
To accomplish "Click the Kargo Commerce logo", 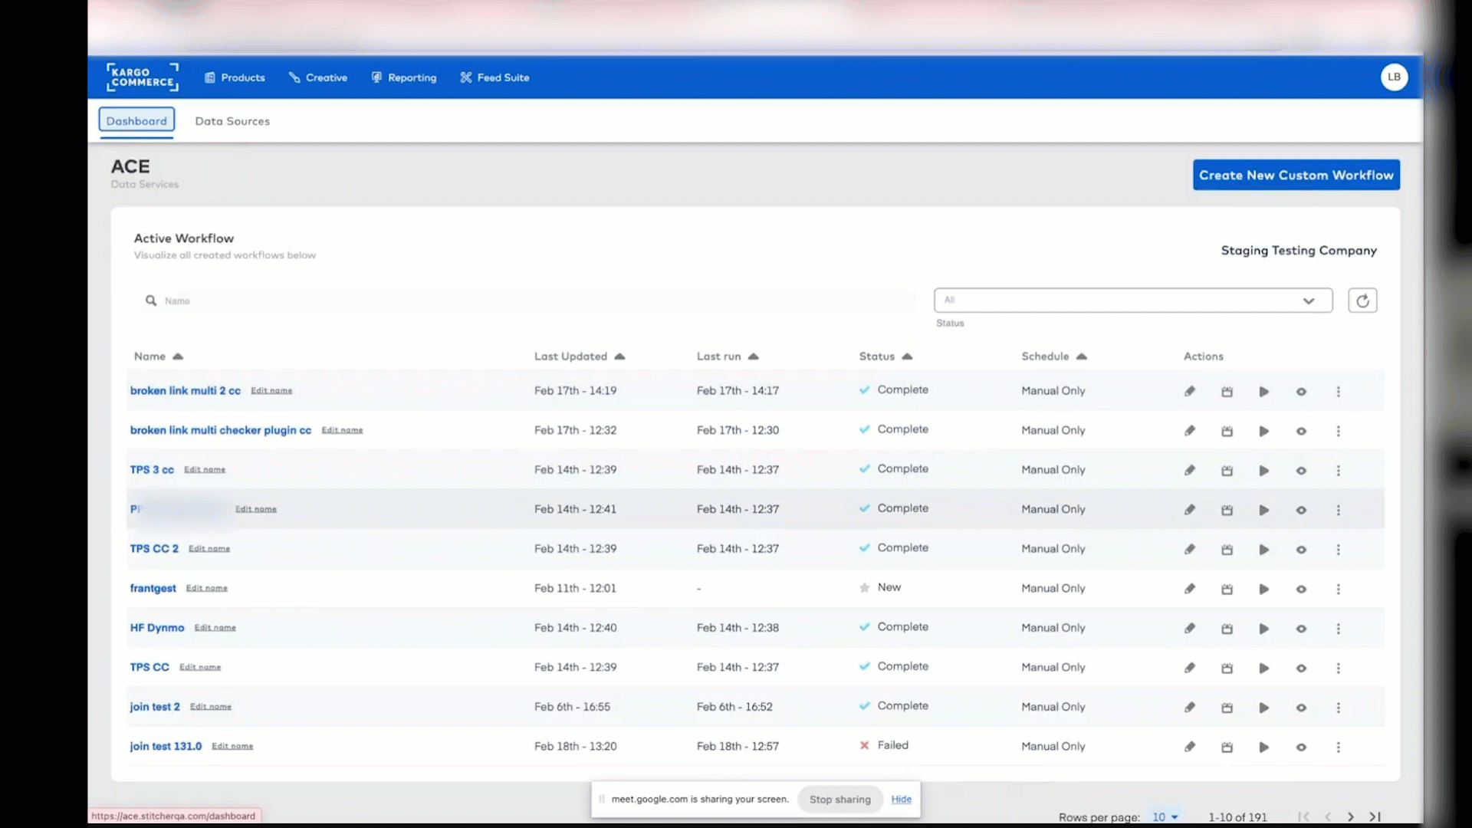I will point(142,77).
